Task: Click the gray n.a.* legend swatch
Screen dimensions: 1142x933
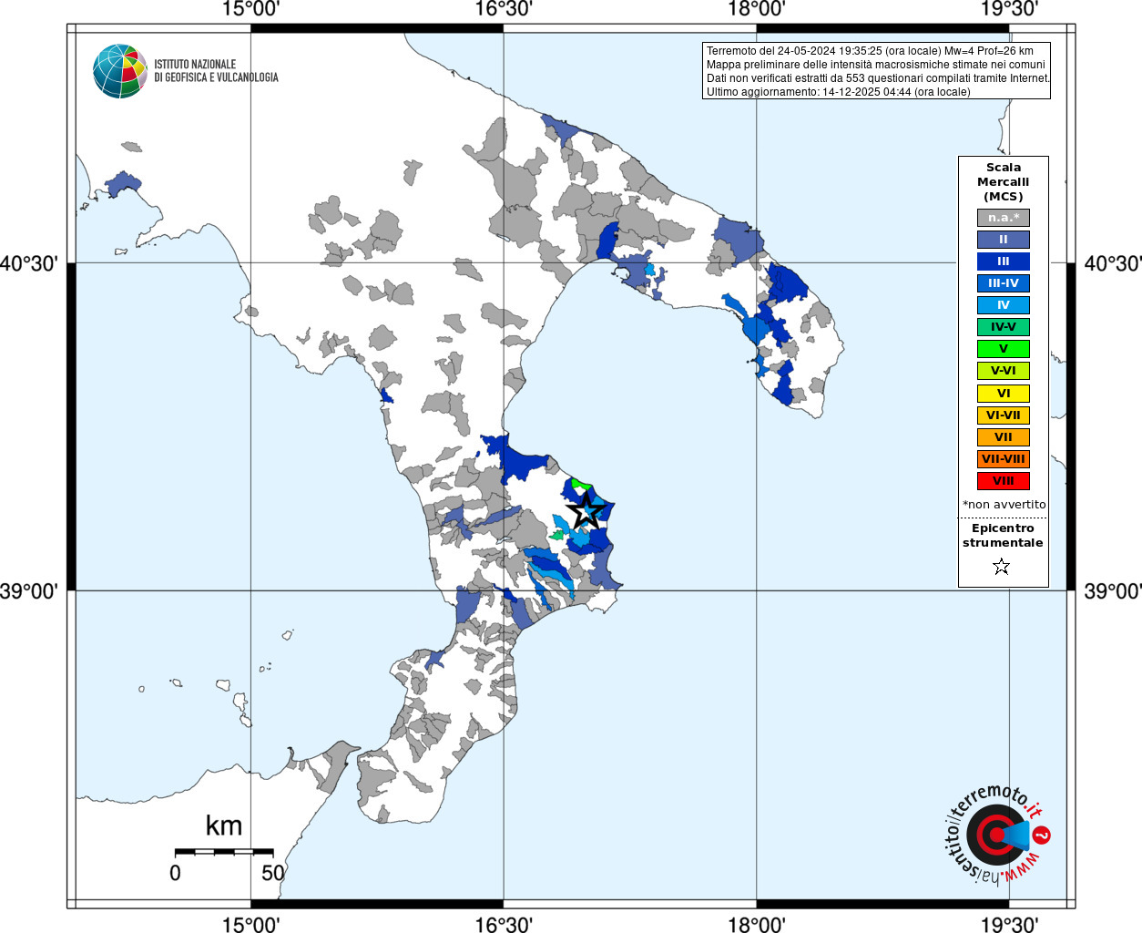Action: (1003, 218)
